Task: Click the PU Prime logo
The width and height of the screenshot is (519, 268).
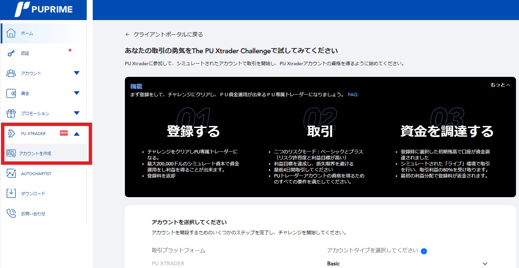Action: click(44, 9)
